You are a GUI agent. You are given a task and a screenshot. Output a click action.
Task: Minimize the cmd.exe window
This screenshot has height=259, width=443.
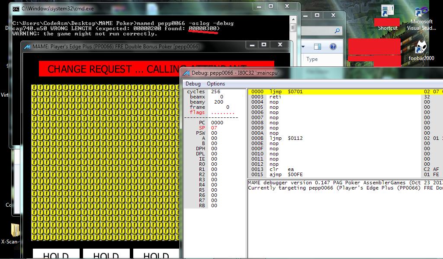click(259, 6)
